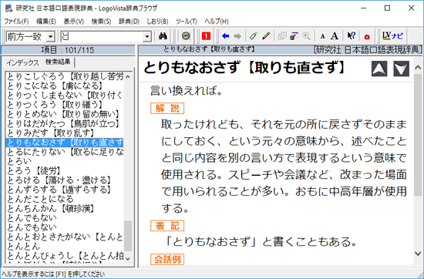The width and height of the screenshot is (424, 279).
Task: Go back with the blue left arrow
Action: click(225, 36)
